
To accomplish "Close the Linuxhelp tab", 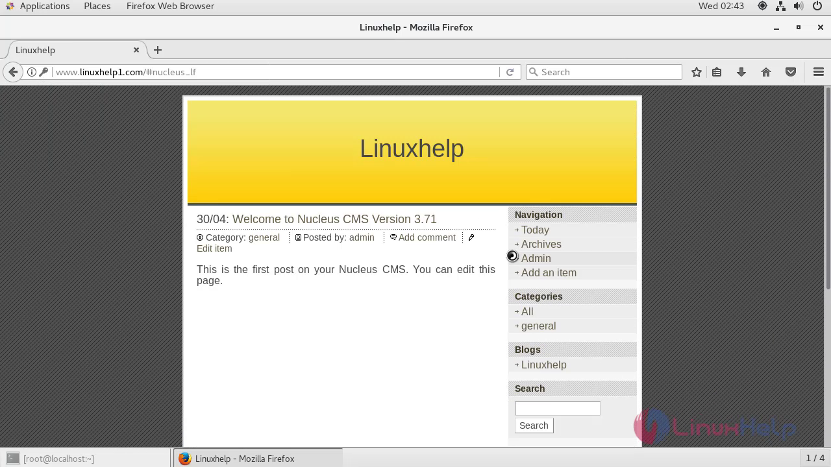I will [x=136, y=50].
